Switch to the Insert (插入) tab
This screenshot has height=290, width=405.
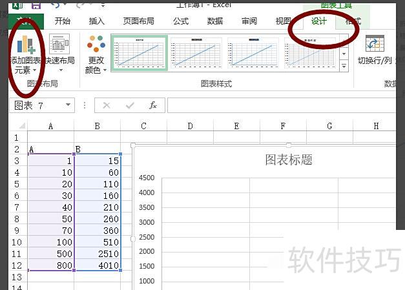pyautogui.click(x=96, y=21)
